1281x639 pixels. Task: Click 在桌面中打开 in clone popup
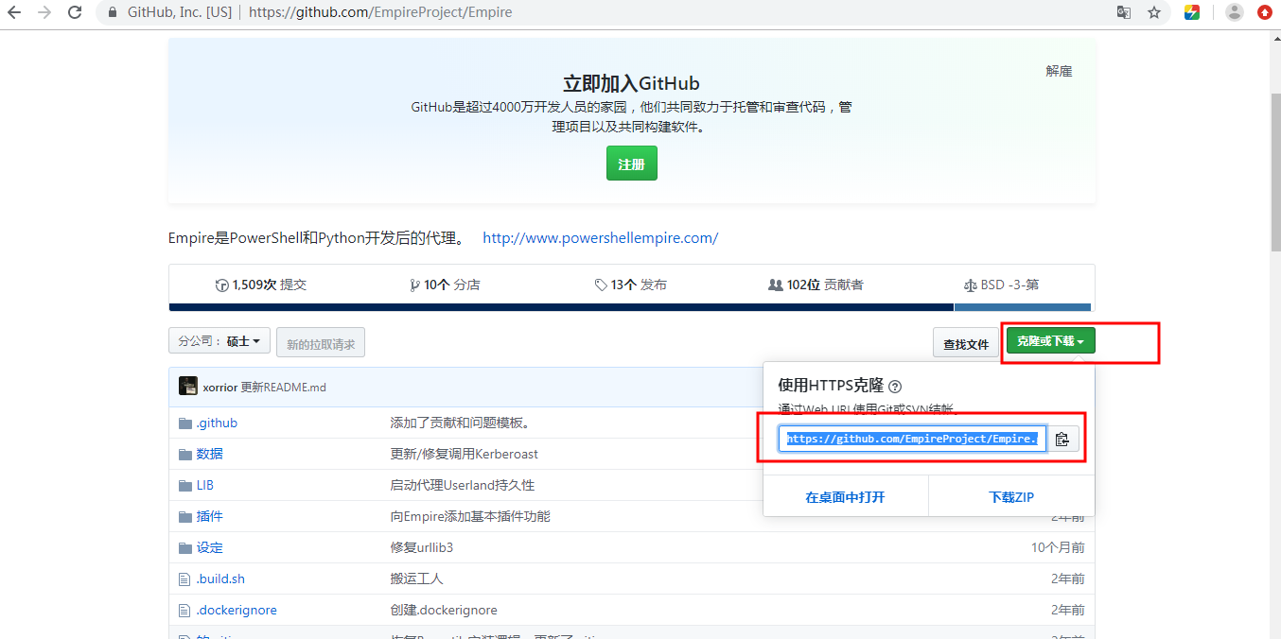[845, 496]
